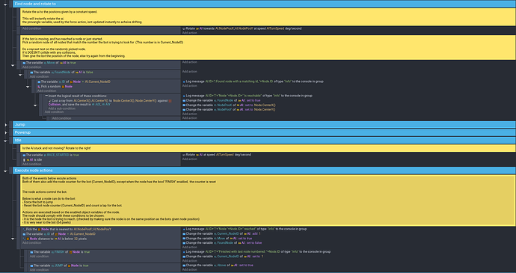Select the 'Found node with a matching id' log action
This screenshot has height=273, width=516.
tap(253, 82)
